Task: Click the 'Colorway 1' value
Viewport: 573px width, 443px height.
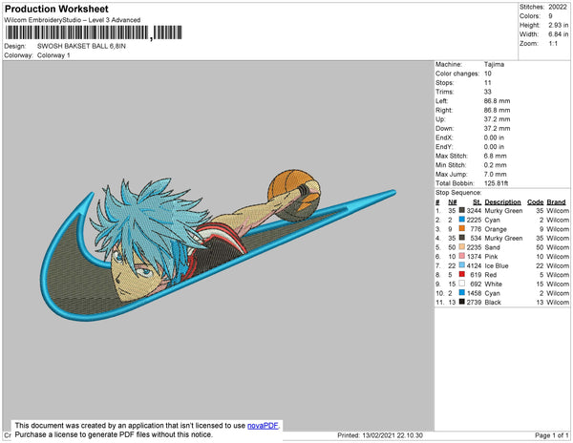Action: (53, 55)
